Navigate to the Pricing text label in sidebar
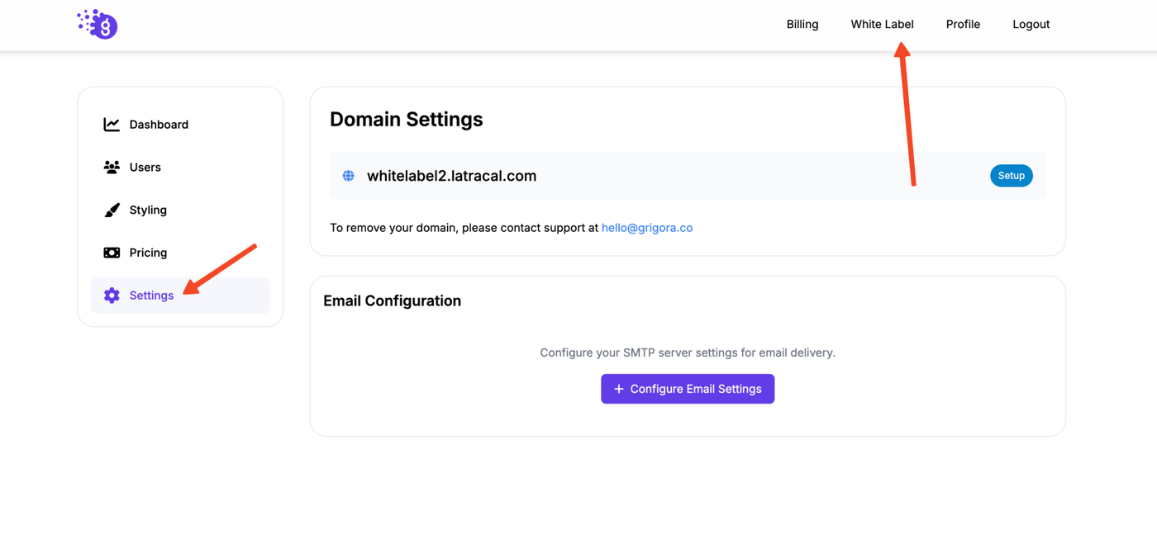 point(148,253)
